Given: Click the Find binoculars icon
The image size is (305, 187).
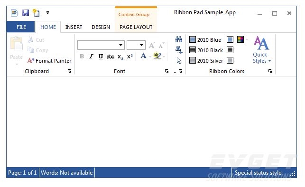Looking at the screenshot, I should point(178,39).
